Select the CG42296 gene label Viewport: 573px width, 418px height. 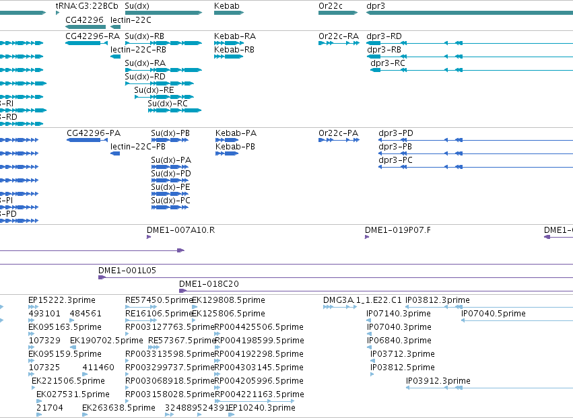click(x=84, y=20)
